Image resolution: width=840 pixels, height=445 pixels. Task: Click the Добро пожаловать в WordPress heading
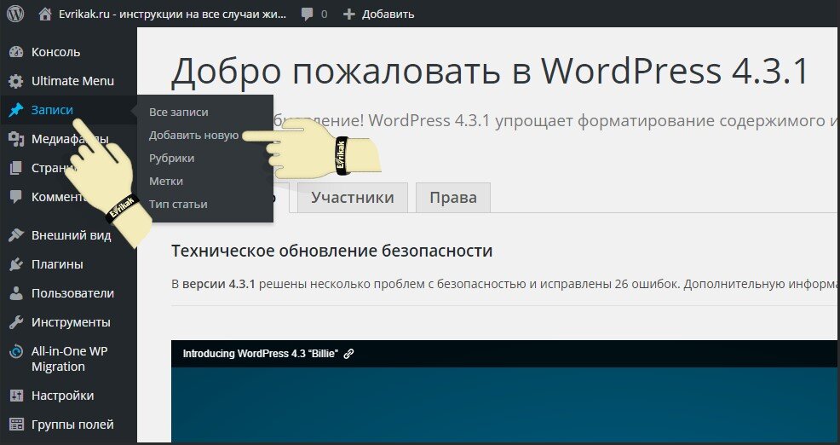490,71
